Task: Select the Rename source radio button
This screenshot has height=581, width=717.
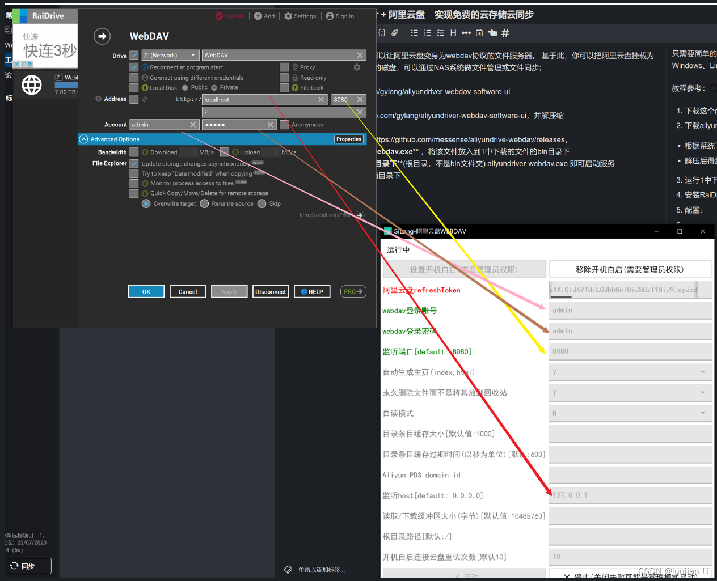Action: (x=205, y=203)
